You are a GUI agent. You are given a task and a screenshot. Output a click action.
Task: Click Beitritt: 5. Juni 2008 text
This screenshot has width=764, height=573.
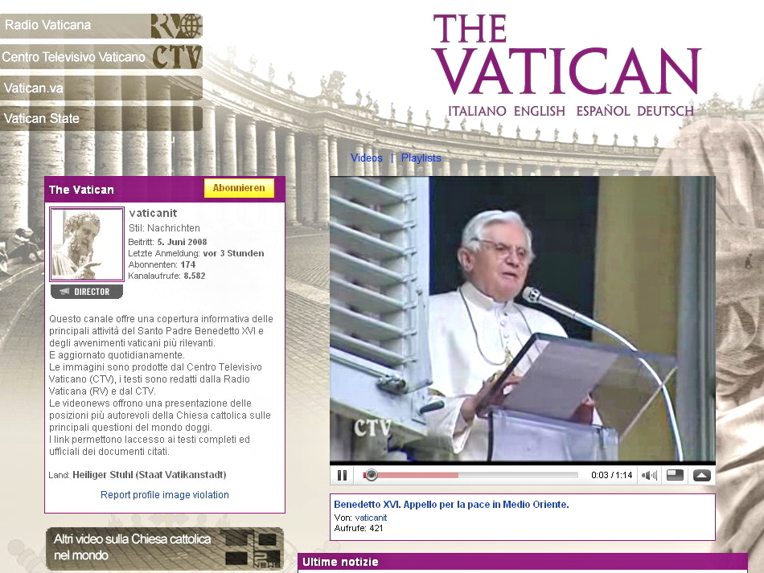(x=167, y=242)
